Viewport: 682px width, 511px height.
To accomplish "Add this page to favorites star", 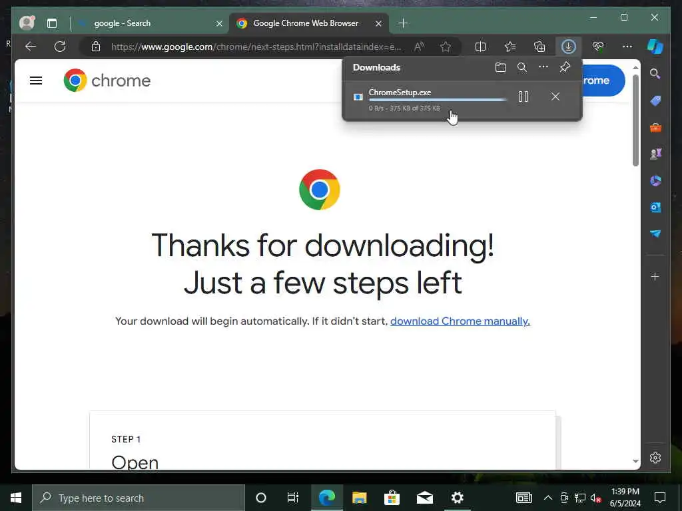I will 446,47.
